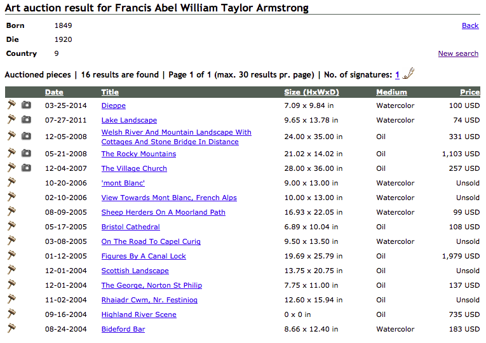The image size is (486, 343).
Task: Open On The Road To Capel Curig link
Action: [x=151, y=241]
